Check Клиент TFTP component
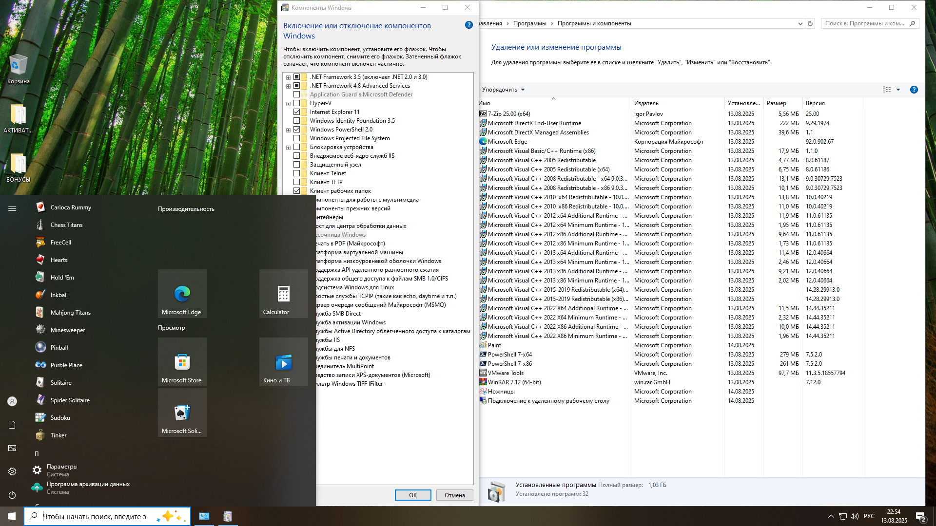This screenshot has width=936, height=526. click(296, 182)
